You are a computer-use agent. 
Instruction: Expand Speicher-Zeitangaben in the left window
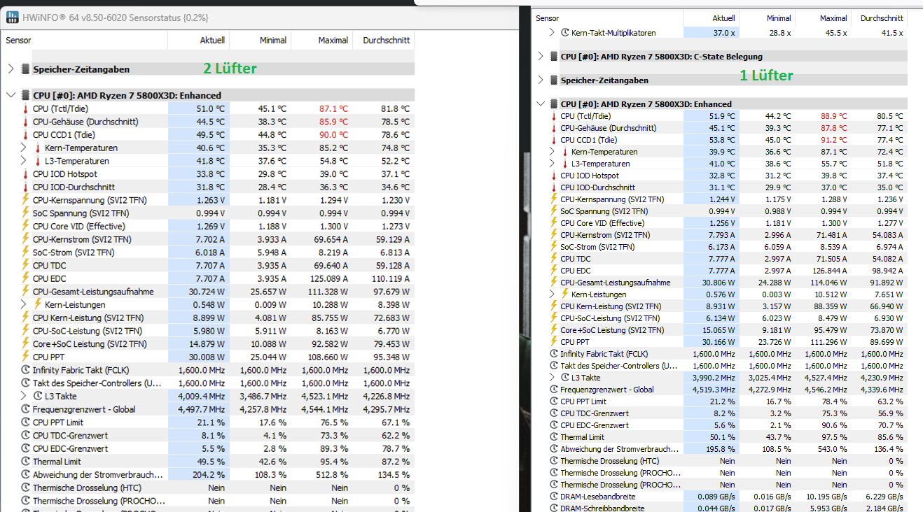pyautogui.click(x=10, y=69)
